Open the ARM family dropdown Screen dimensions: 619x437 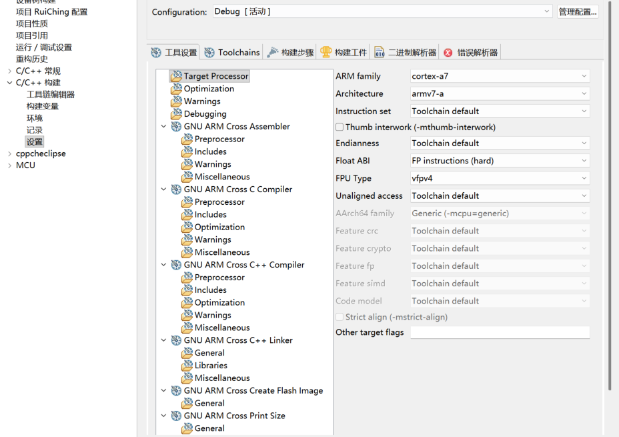500,76
